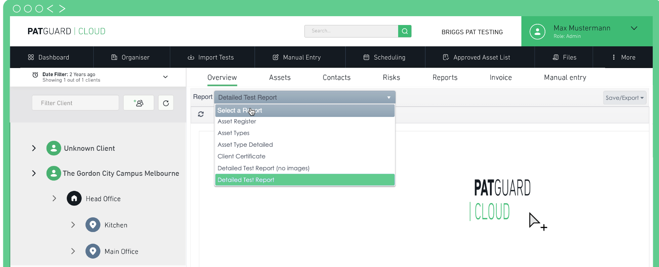Click the Gordon City Campus avatar icon
The height and width of the screenshot is (267, 659).
tap(54, 173)
